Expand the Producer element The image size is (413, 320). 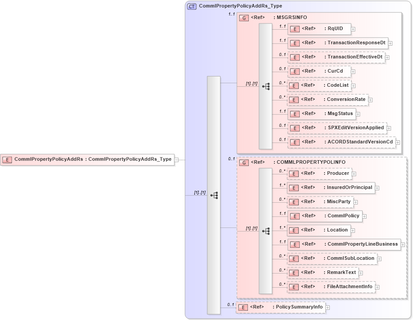[x=354, y=173]
